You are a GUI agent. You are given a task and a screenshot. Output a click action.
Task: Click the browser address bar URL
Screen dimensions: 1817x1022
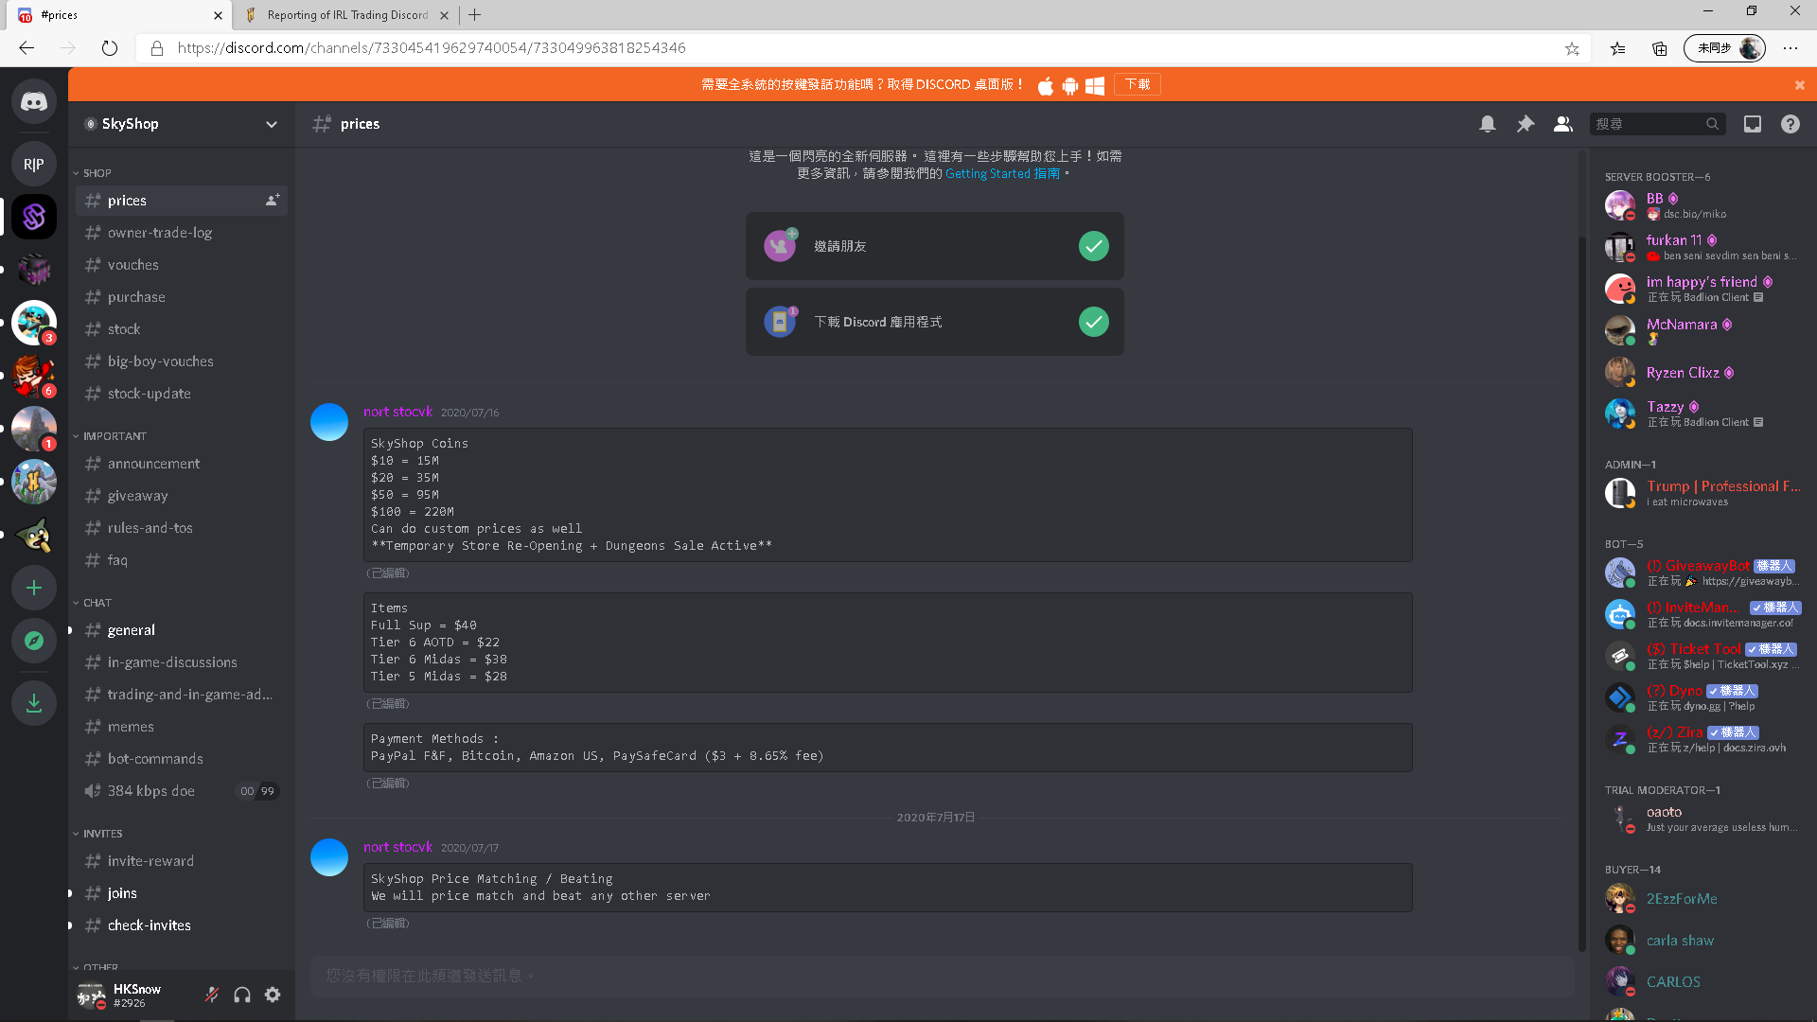(432, 48)
